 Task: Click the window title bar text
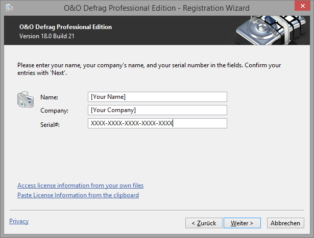pos(157,8)
